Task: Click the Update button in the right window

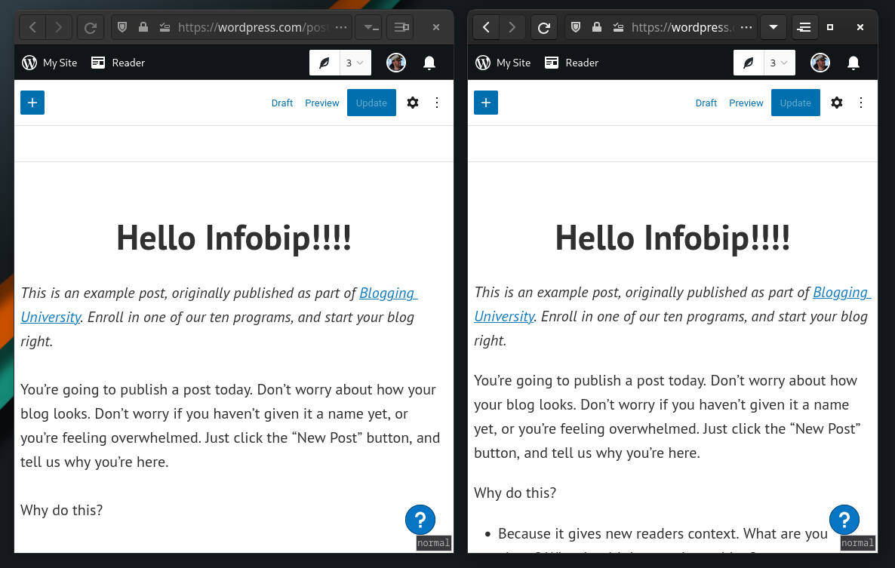Action: (x=795, y=103)
